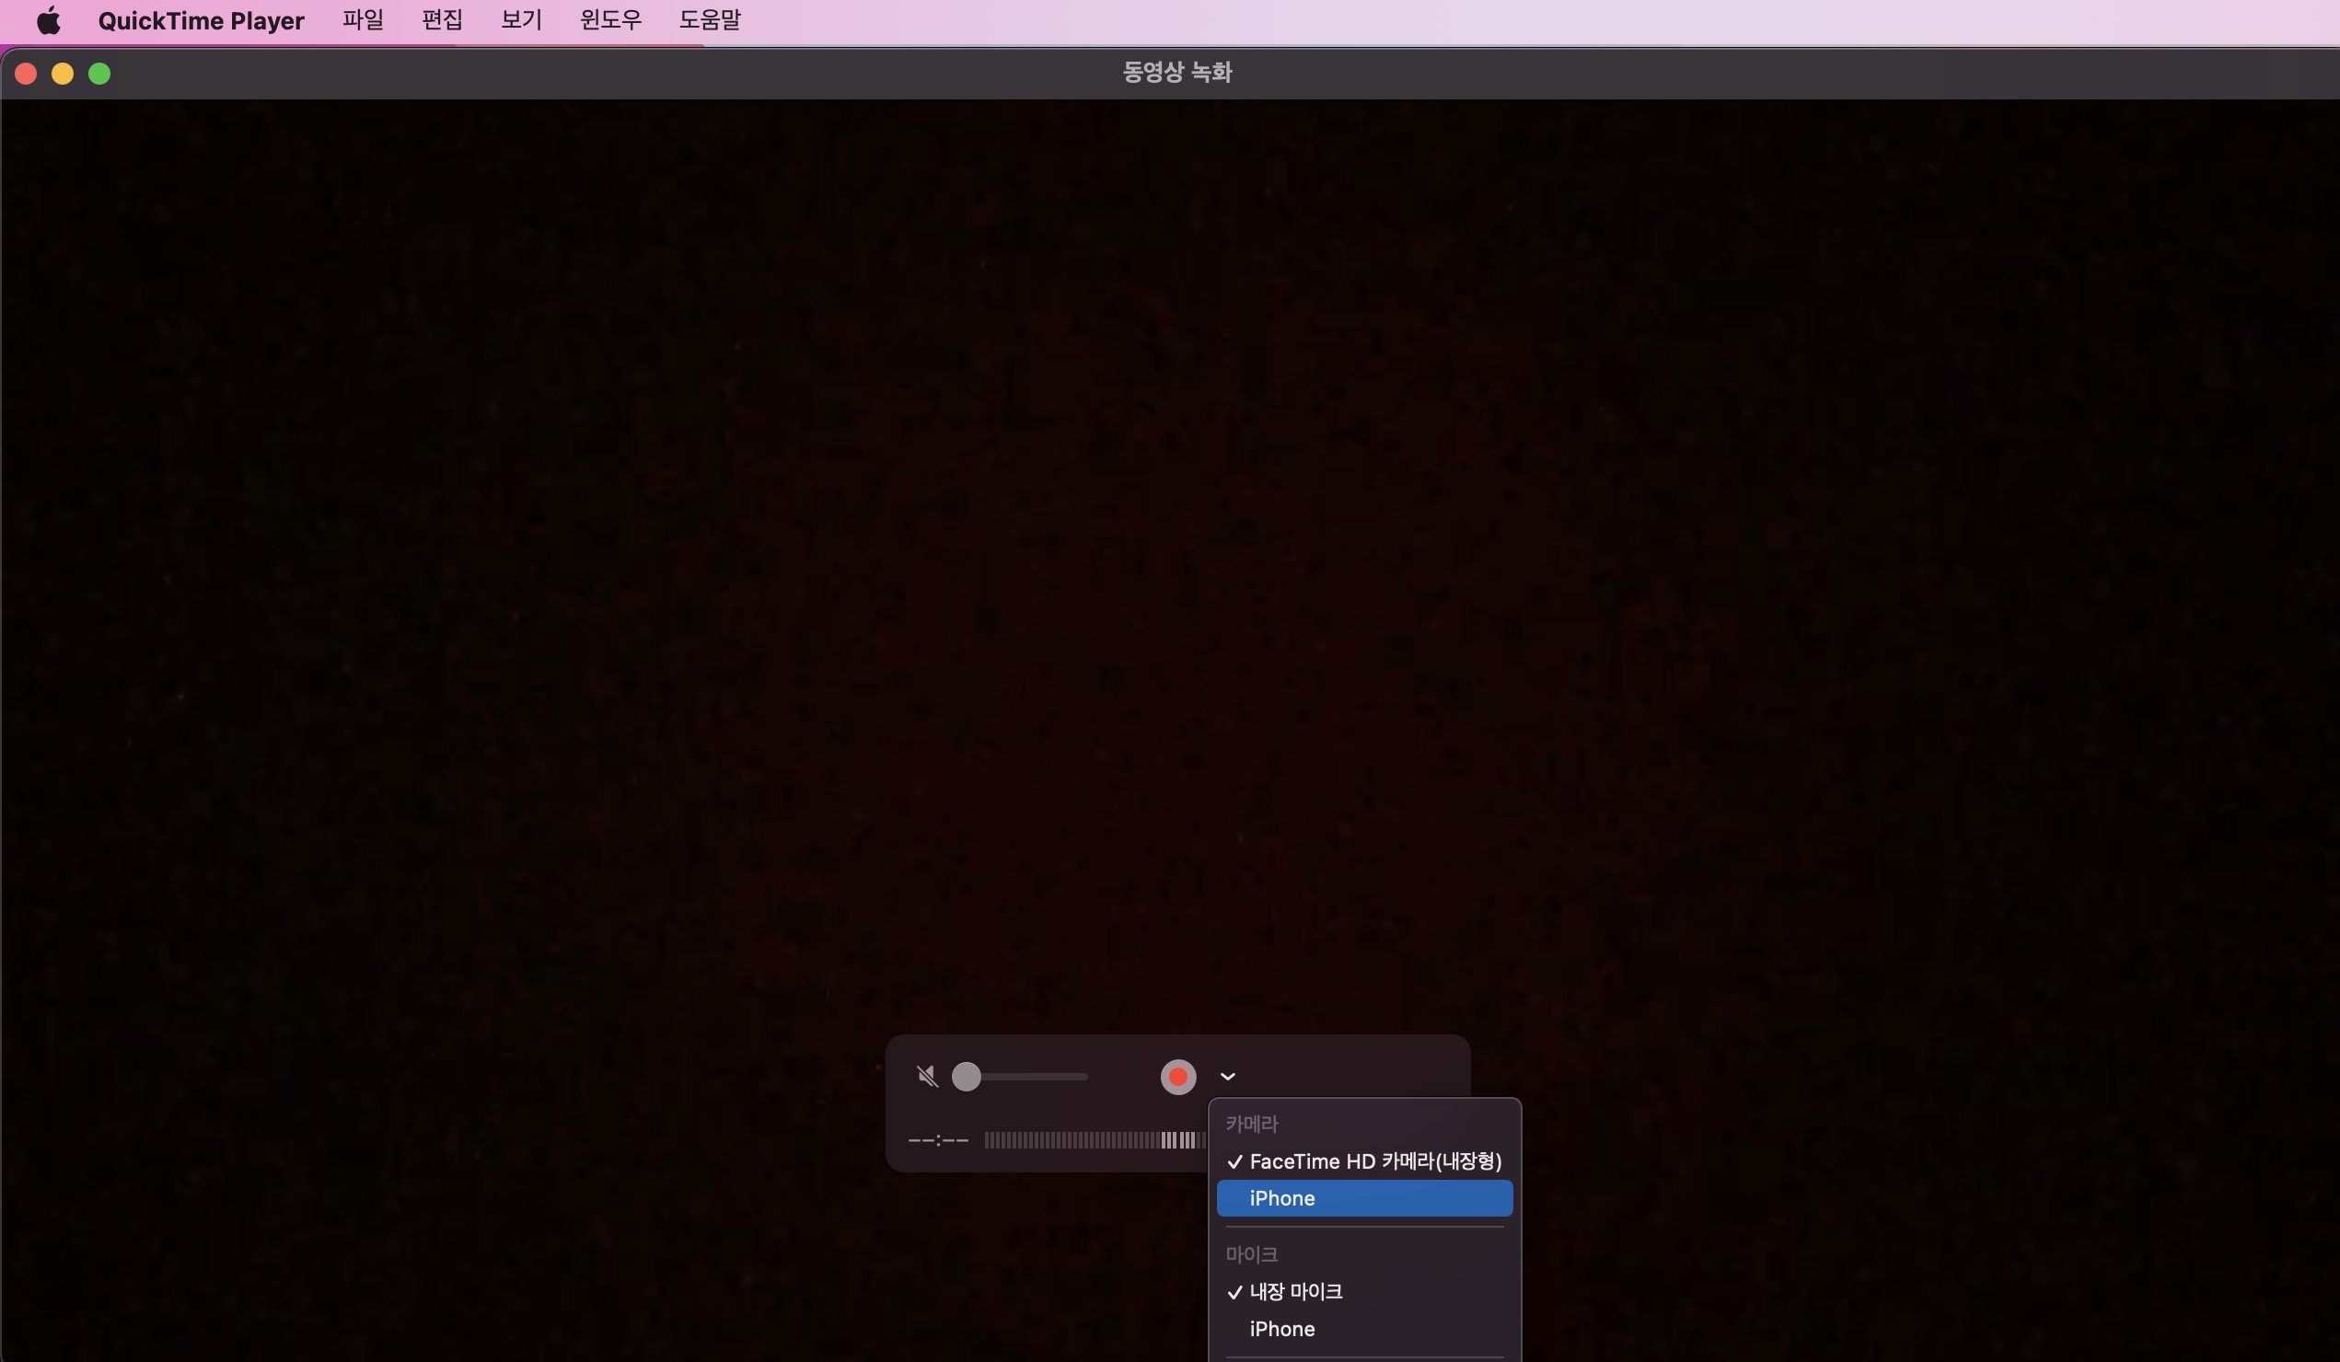Open the 보기 menu

521,20
